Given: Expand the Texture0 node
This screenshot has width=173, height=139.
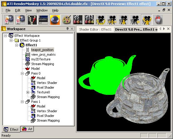Looking at the screenshot, I should click(28, 92).
